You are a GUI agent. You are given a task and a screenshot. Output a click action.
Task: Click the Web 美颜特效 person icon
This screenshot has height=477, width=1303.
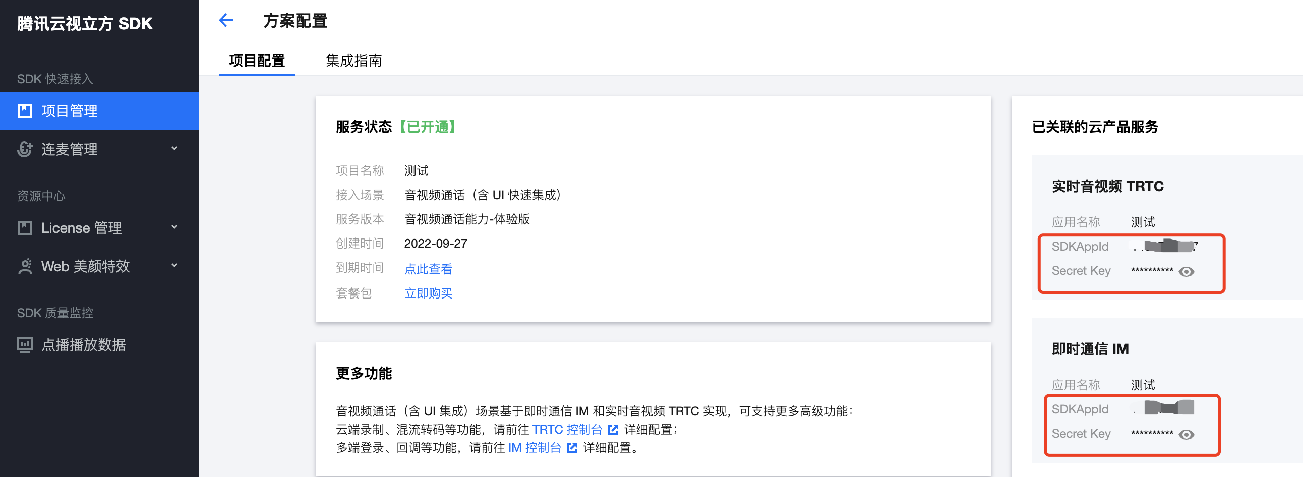coord(25,266)
